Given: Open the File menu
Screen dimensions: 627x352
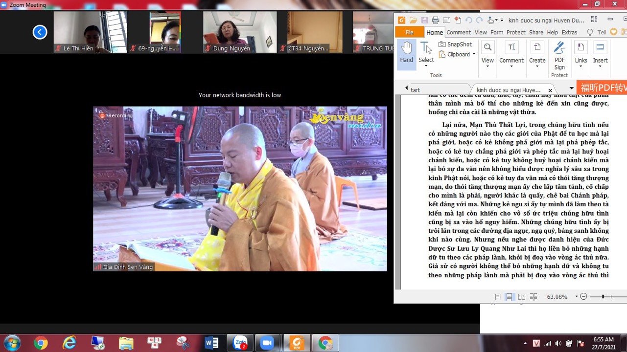Looking at the screenshot, I should click(x=409, y=32).
